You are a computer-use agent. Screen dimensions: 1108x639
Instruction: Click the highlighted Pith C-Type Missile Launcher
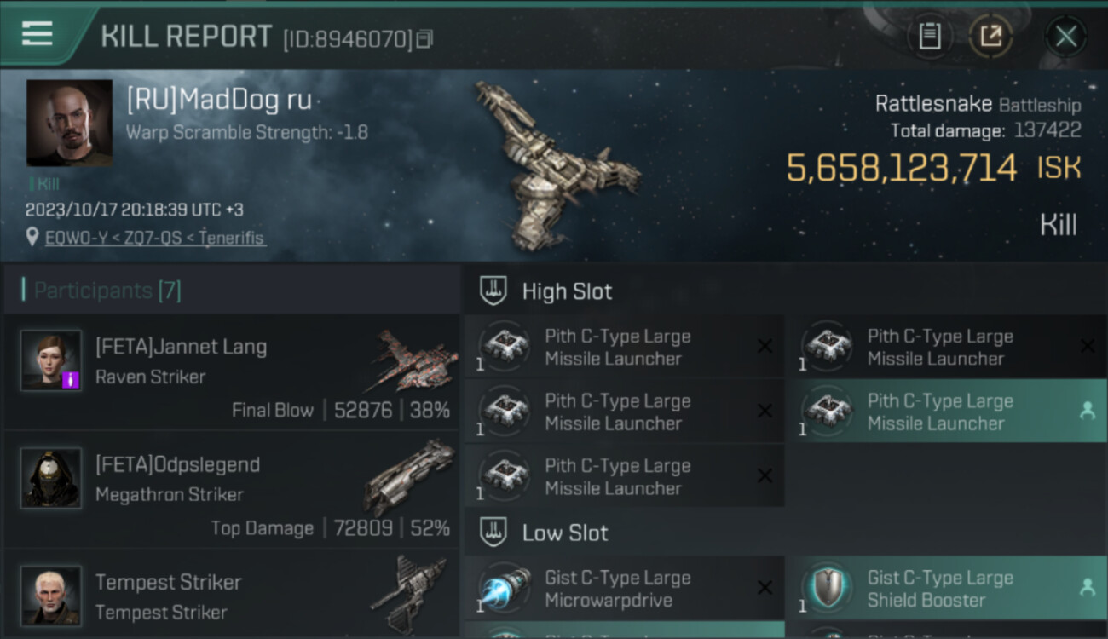point(945,412)
